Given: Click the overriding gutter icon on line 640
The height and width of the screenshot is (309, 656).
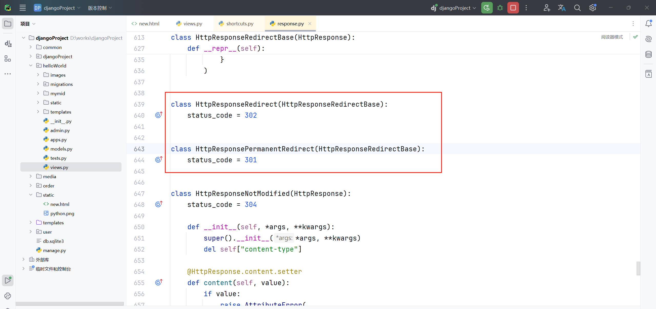Looking at the screenshot, I should (x=159, y=115).
